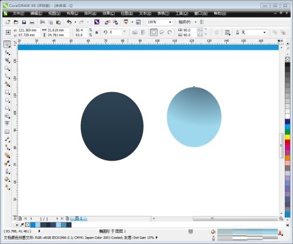Screen dimensions: 293x244
Task: Click the x position field 121.369 mm
Action: point(29,30)
